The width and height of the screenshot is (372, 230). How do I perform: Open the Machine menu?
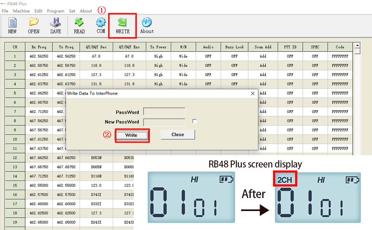[21, 11]
